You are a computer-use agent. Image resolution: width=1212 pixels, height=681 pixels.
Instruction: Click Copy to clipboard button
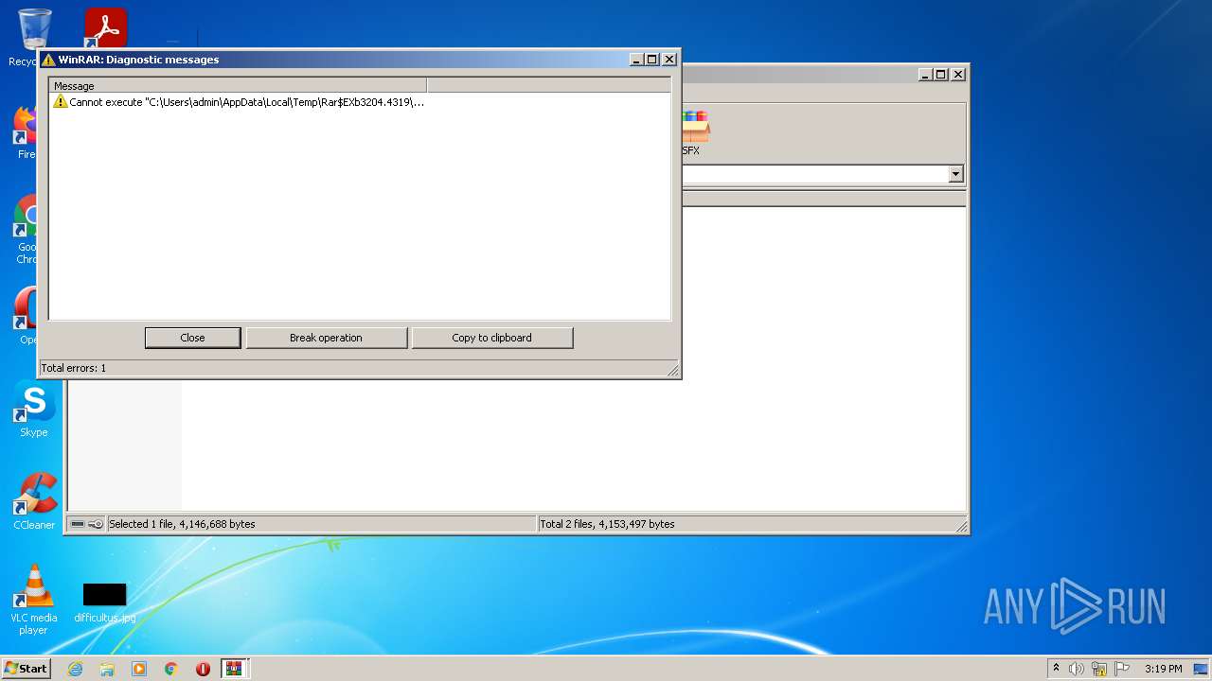(x=491, y=338)
